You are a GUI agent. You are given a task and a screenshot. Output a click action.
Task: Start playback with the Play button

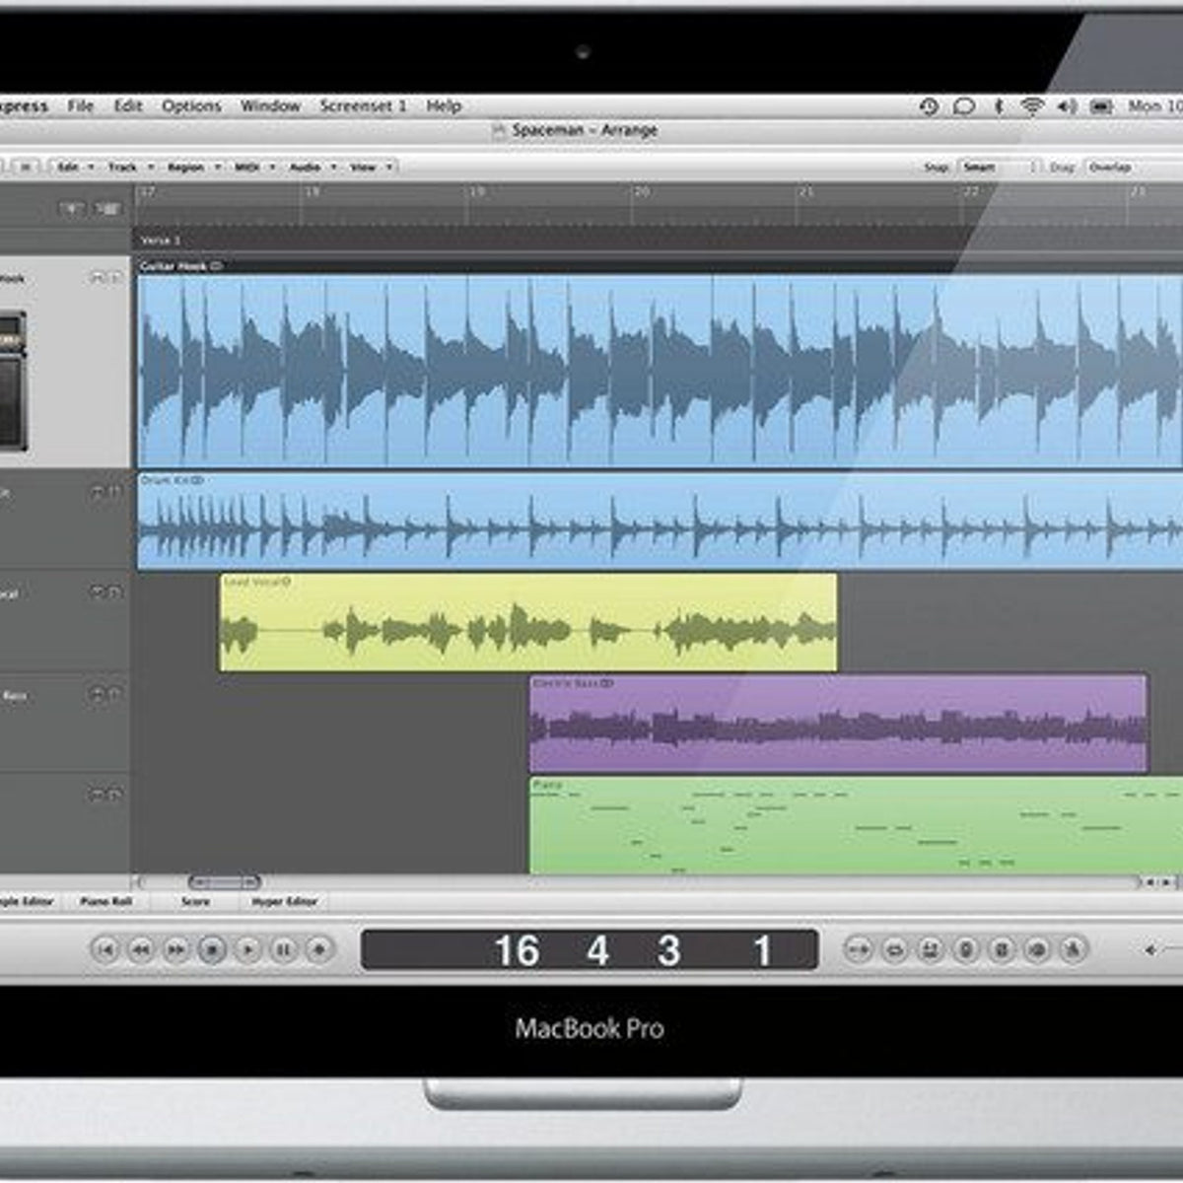coord(247,949)
